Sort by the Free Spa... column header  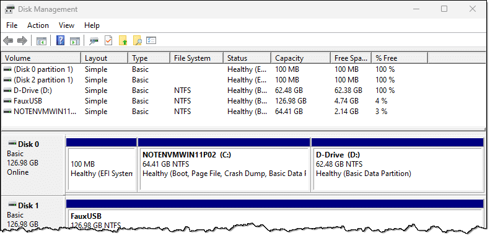point(351,58)
